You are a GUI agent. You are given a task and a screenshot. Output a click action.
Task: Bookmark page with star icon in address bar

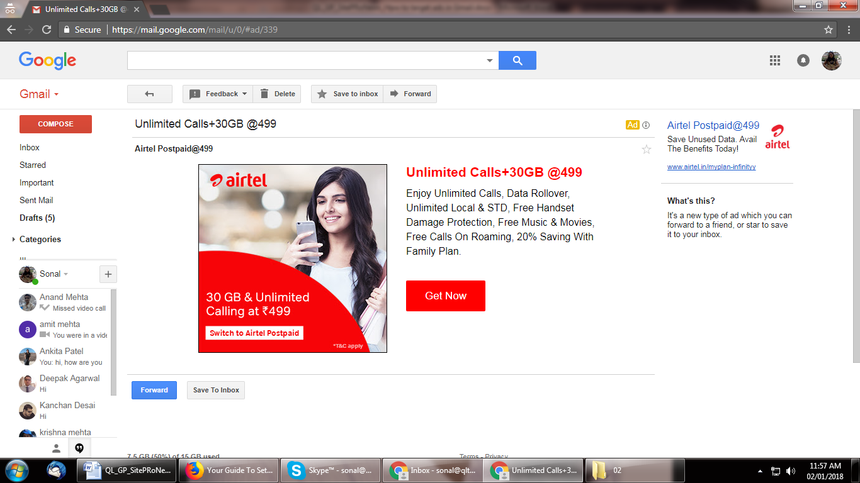[829, 30]
